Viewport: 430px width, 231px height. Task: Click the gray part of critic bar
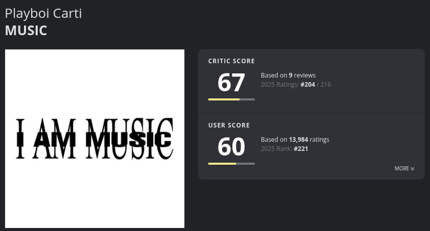247,99
